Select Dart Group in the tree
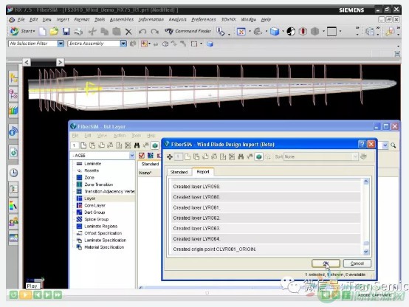This screenshot has height=307, width=409. tap(94, 213)
